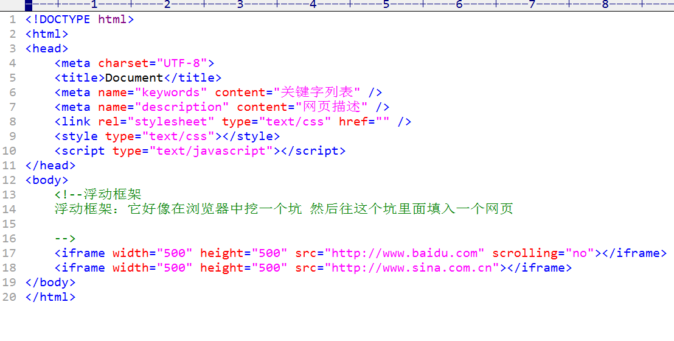Click the comment opener "<!--浮动框架"

[x=98, y=195]
